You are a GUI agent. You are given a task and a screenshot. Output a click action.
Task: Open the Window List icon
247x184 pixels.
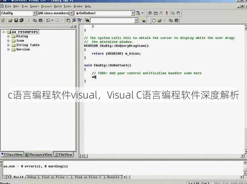click(79, 20)
